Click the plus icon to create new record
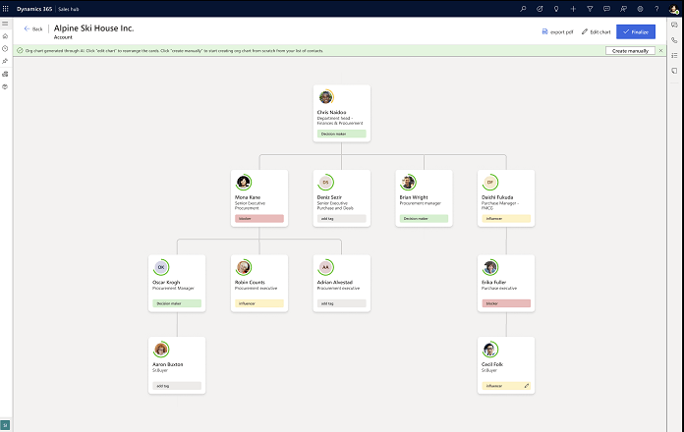The width and height of the screenshot is (684, 432). [x=573, y=8]
